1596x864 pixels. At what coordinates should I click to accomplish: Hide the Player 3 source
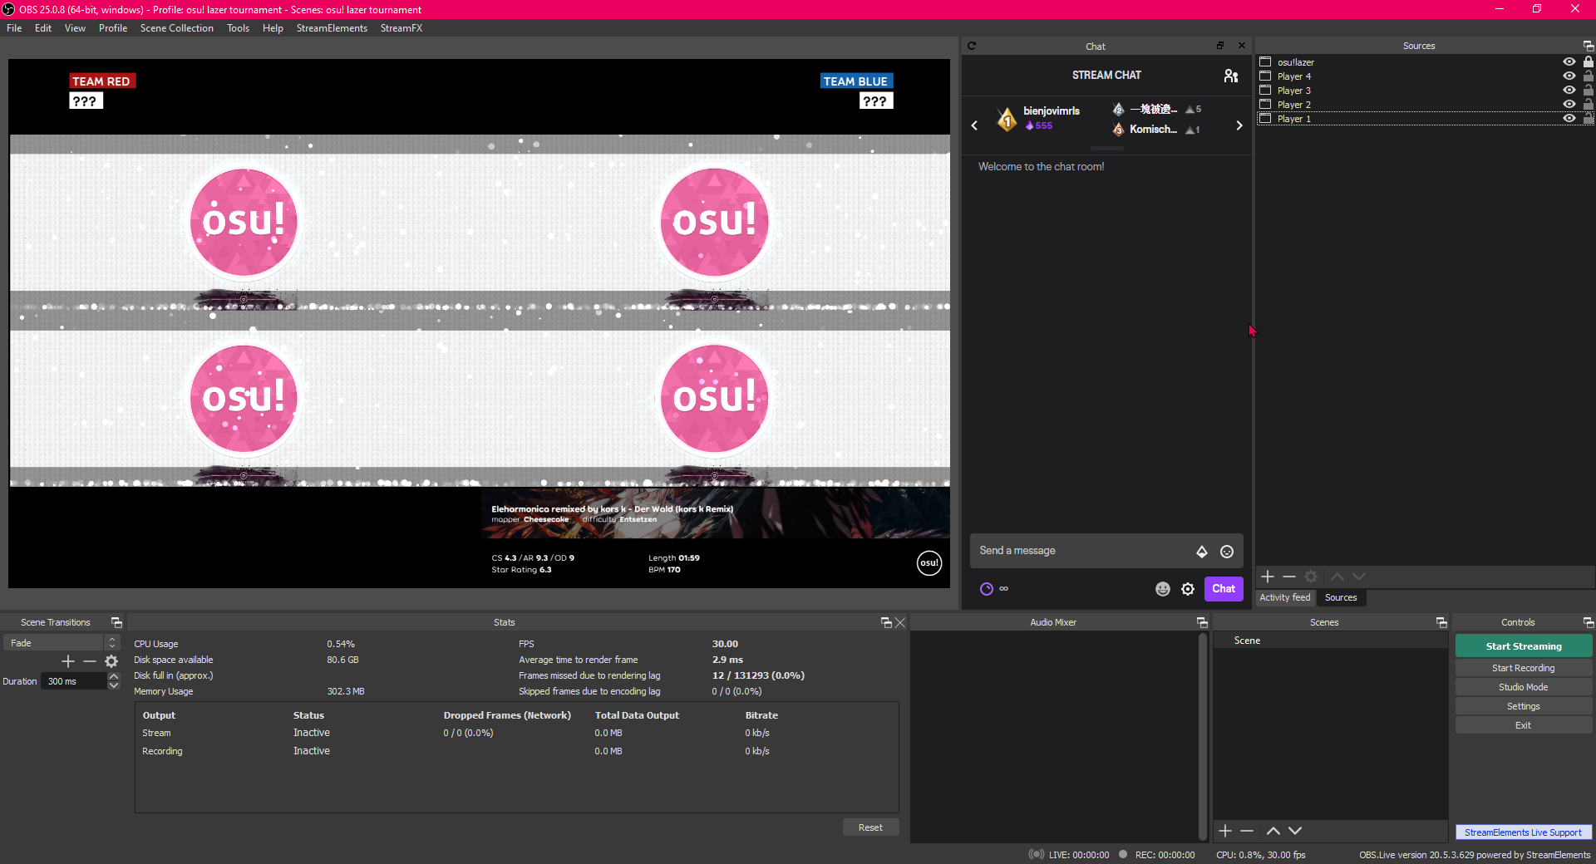click(1569, 91)
